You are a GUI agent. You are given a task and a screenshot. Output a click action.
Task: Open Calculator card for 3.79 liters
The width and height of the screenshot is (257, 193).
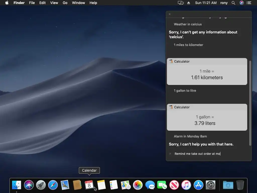pyautogui.click(x=207, y=117)
